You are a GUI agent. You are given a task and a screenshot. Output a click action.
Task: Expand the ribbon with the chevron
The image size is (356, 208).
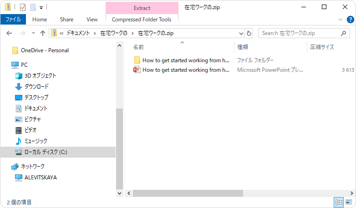click(x=341, y=20)
